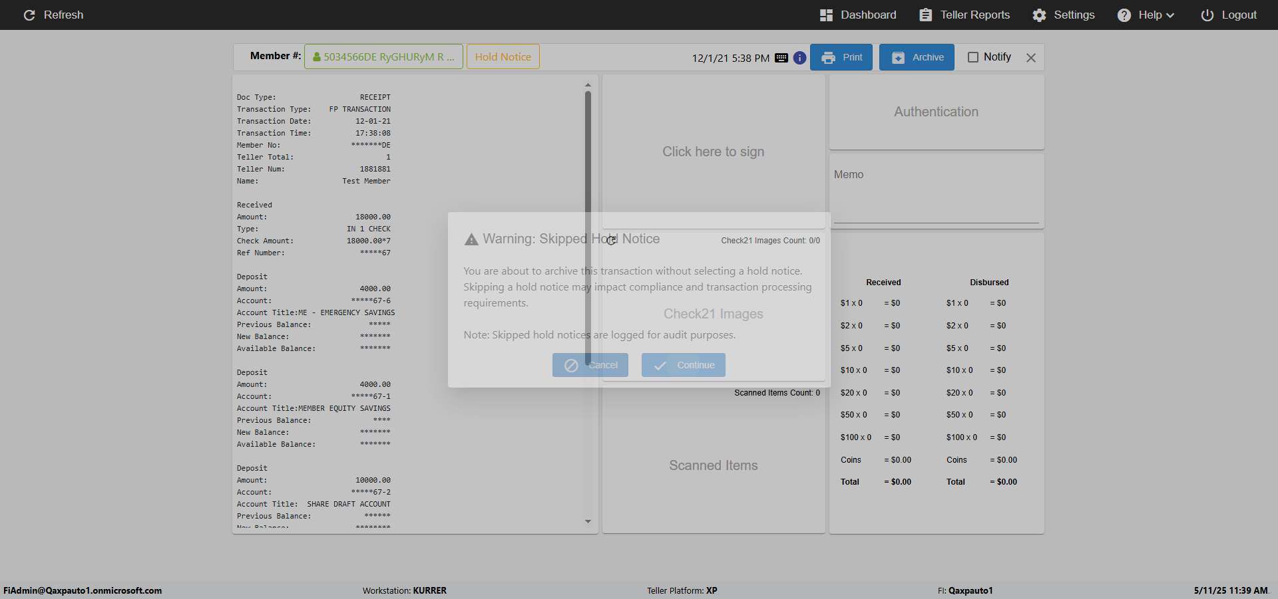
Task: Select the member chip 5034566DE
Action: pyautogui.click(x=383, y=57)
